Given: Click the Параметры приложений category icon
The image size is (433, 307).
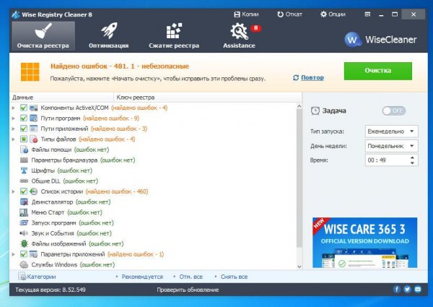Looking at the screenshot, I should coord(33,254).
